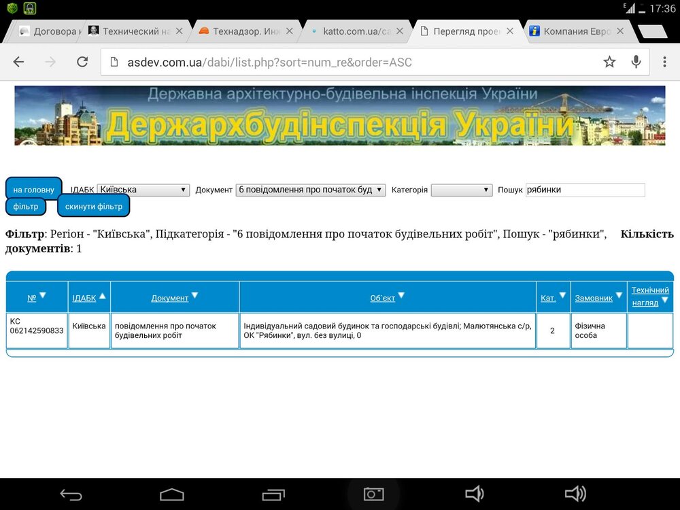Click the page icon in the address bar
680x510 pixels.
[113, 61]
